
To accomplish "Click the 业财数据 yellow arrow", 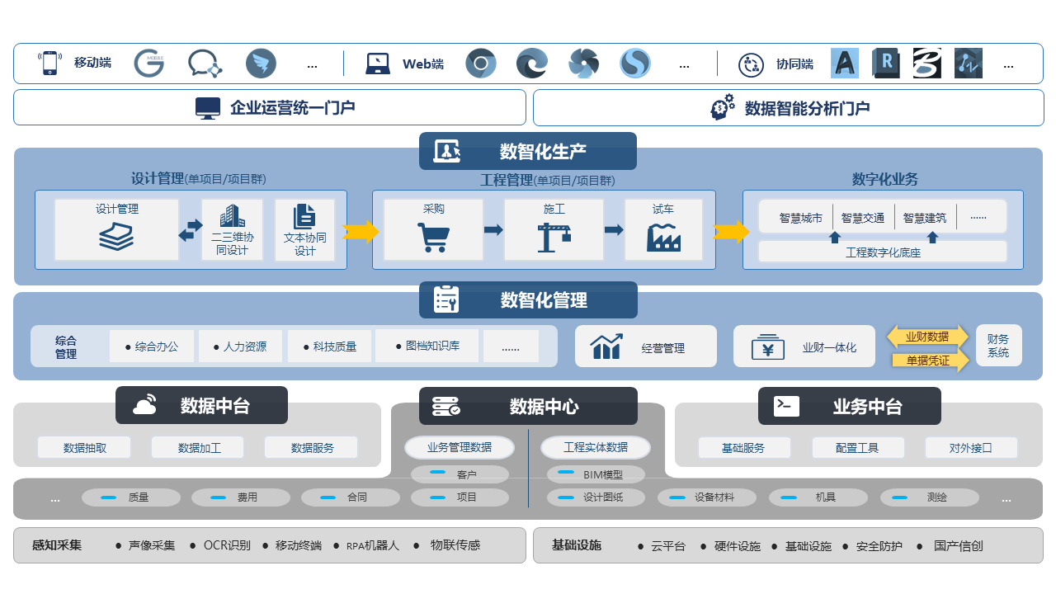I will [x=927, y=336].
